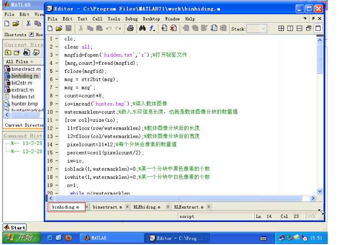This screenshot has width=339, height=245.
Task: Open Help menu in Editor
Action: (x=190, y=19)
